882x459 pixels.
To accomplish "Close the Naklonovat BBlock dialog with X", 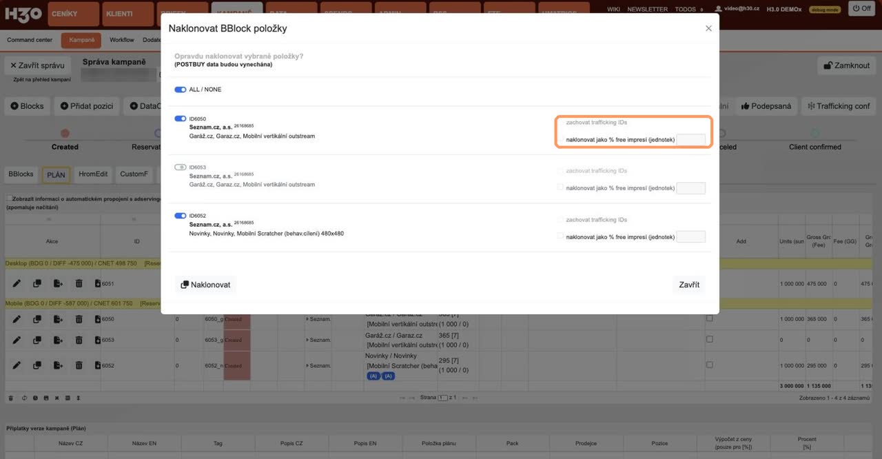I will point(708,28).
